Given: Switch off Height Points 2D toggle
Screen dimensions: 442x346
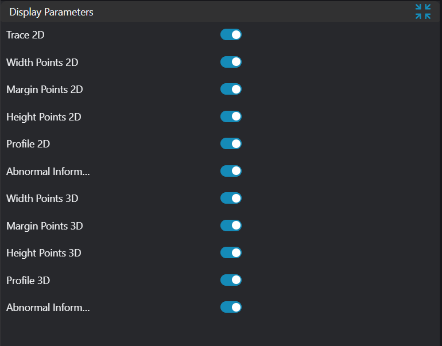Looking at the screenshot, I should (x=231, y=116).
